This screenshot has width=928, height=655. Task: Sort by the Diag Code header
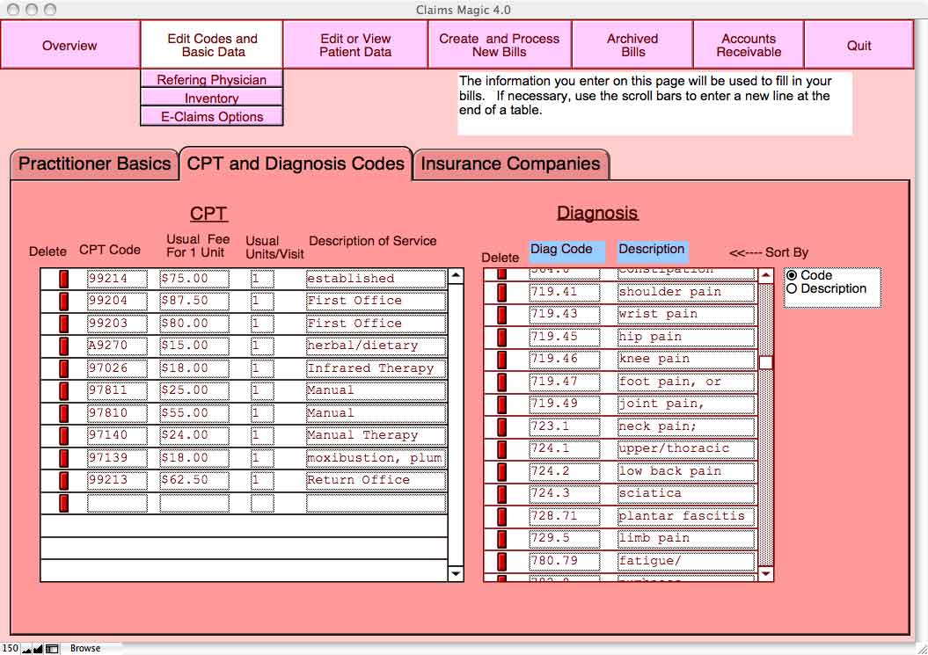pyautogui.click(x=567, y=250)
